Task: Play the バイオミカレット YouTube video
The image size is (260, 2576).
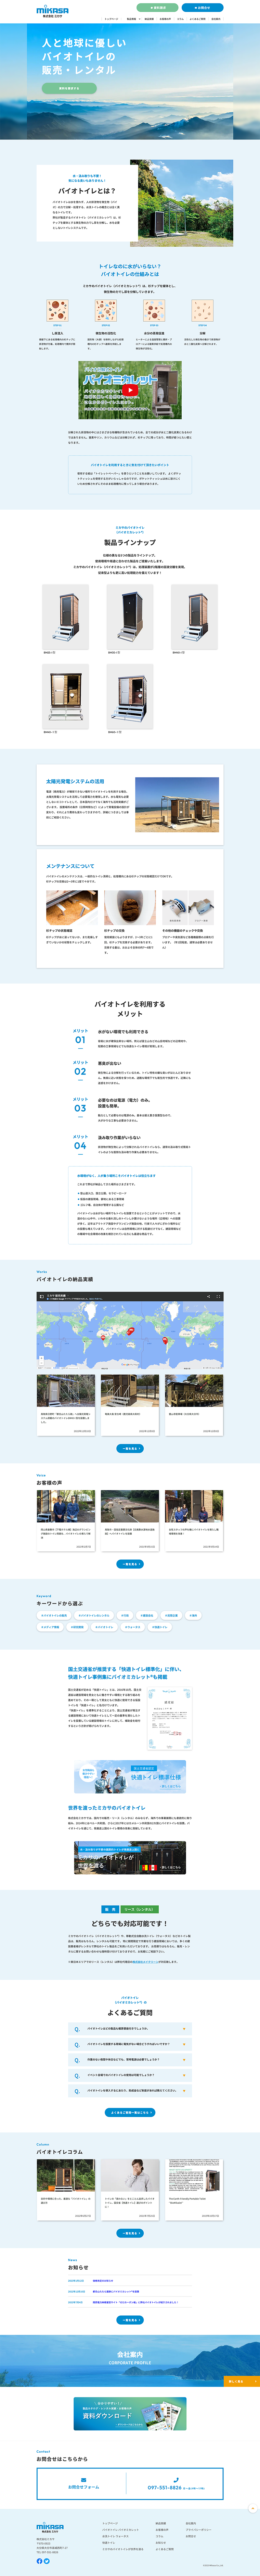Action: tap(130, 390)
